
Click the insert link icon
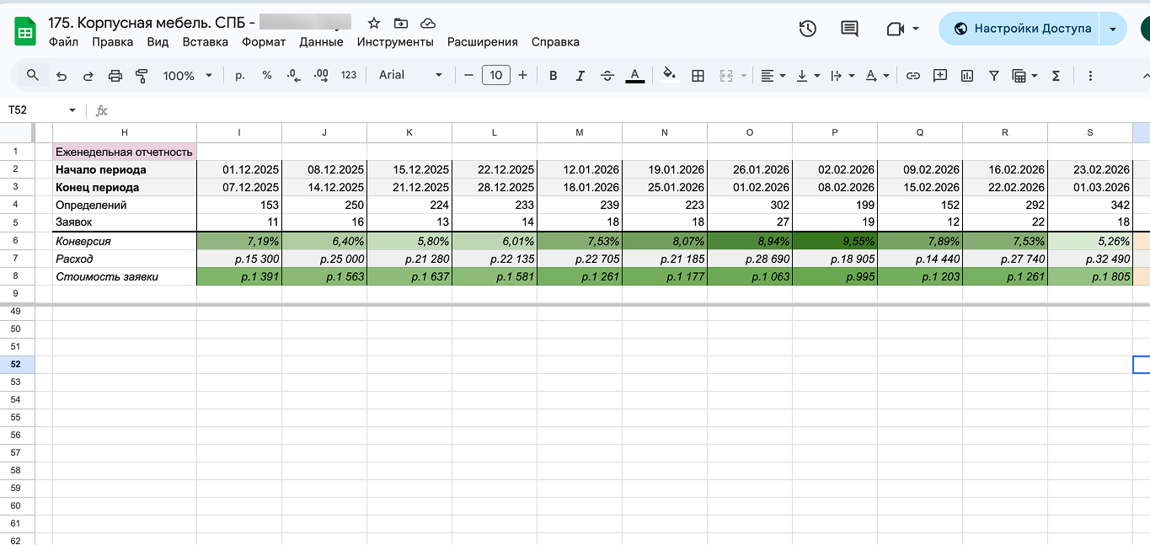912,76
